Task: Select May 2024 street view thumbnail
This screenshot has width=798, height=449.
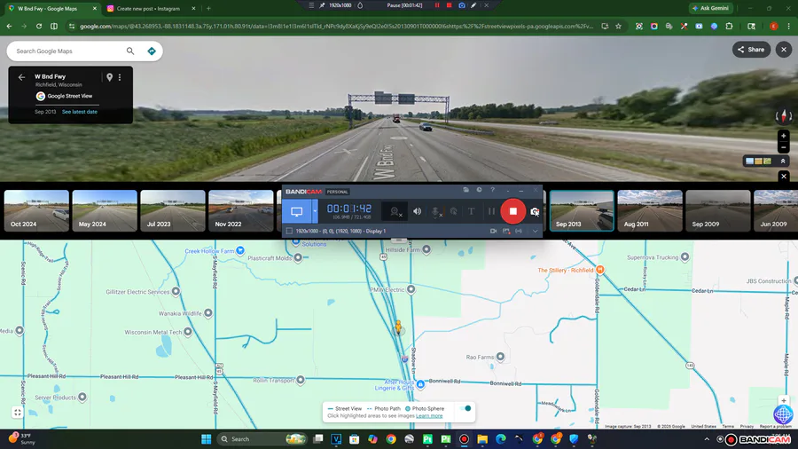Action: (x=105, y=211)
